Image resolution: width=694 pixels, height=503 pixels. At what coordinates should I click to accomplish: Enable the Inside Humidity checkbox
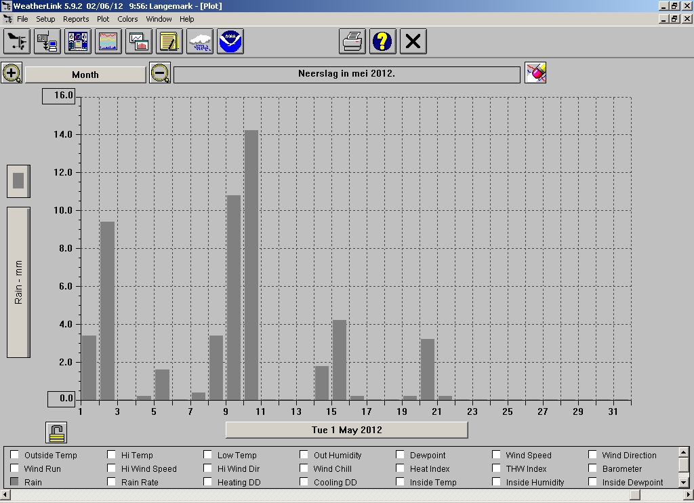(497, 482)
